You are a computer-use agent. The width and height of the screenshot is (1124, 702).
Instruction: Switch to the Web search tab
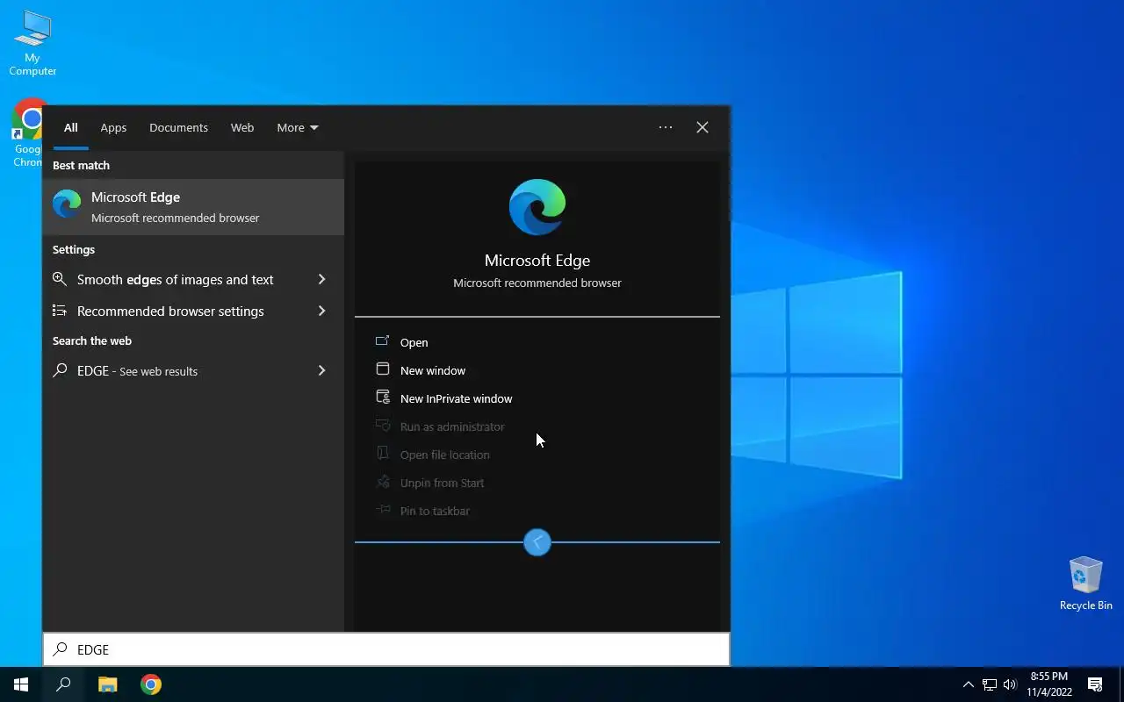pyautogui.click(x=242, y=127)
